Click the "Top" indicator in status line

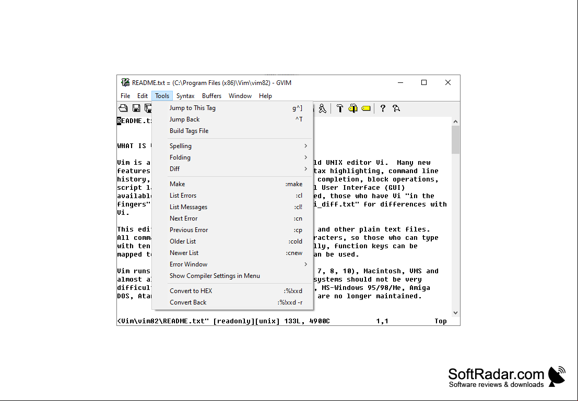(441, 321)
